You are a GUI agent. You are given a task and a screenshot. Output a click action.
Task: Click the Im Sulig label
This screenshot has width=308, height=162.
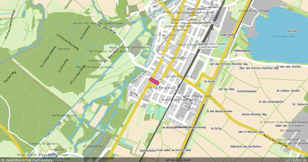coord(216,129)
